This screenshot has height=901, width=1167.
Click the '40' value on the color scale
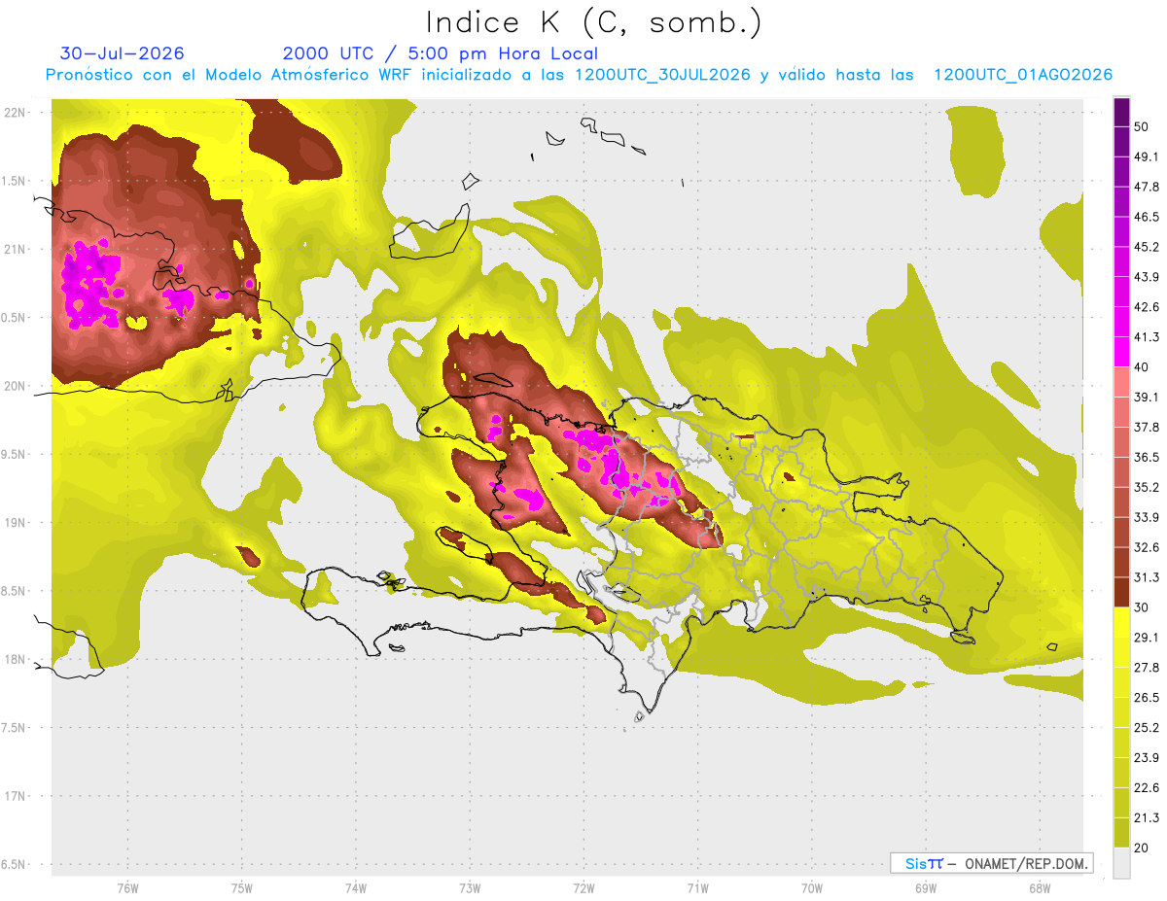coord(1142,367)
